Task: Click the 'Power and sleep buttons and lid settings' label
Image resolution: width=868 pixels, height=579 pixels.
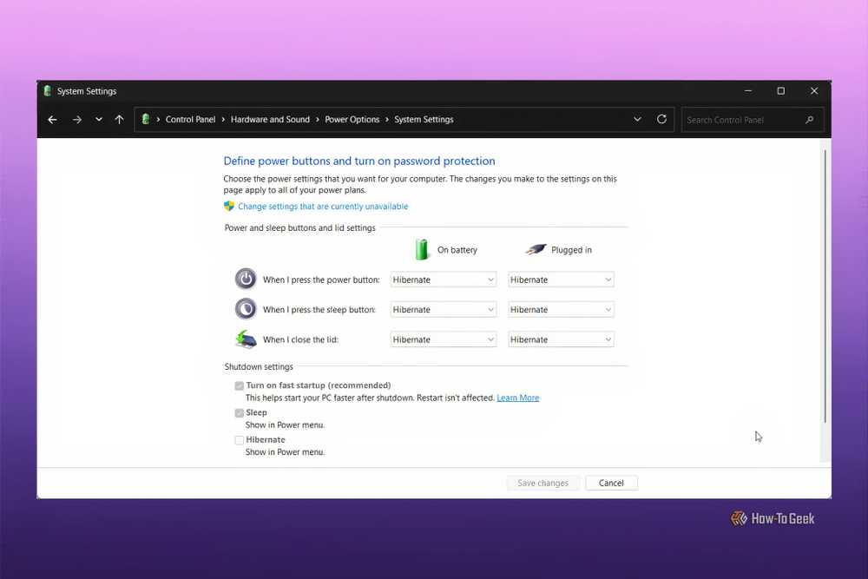Action: click(x=299, y=228)
